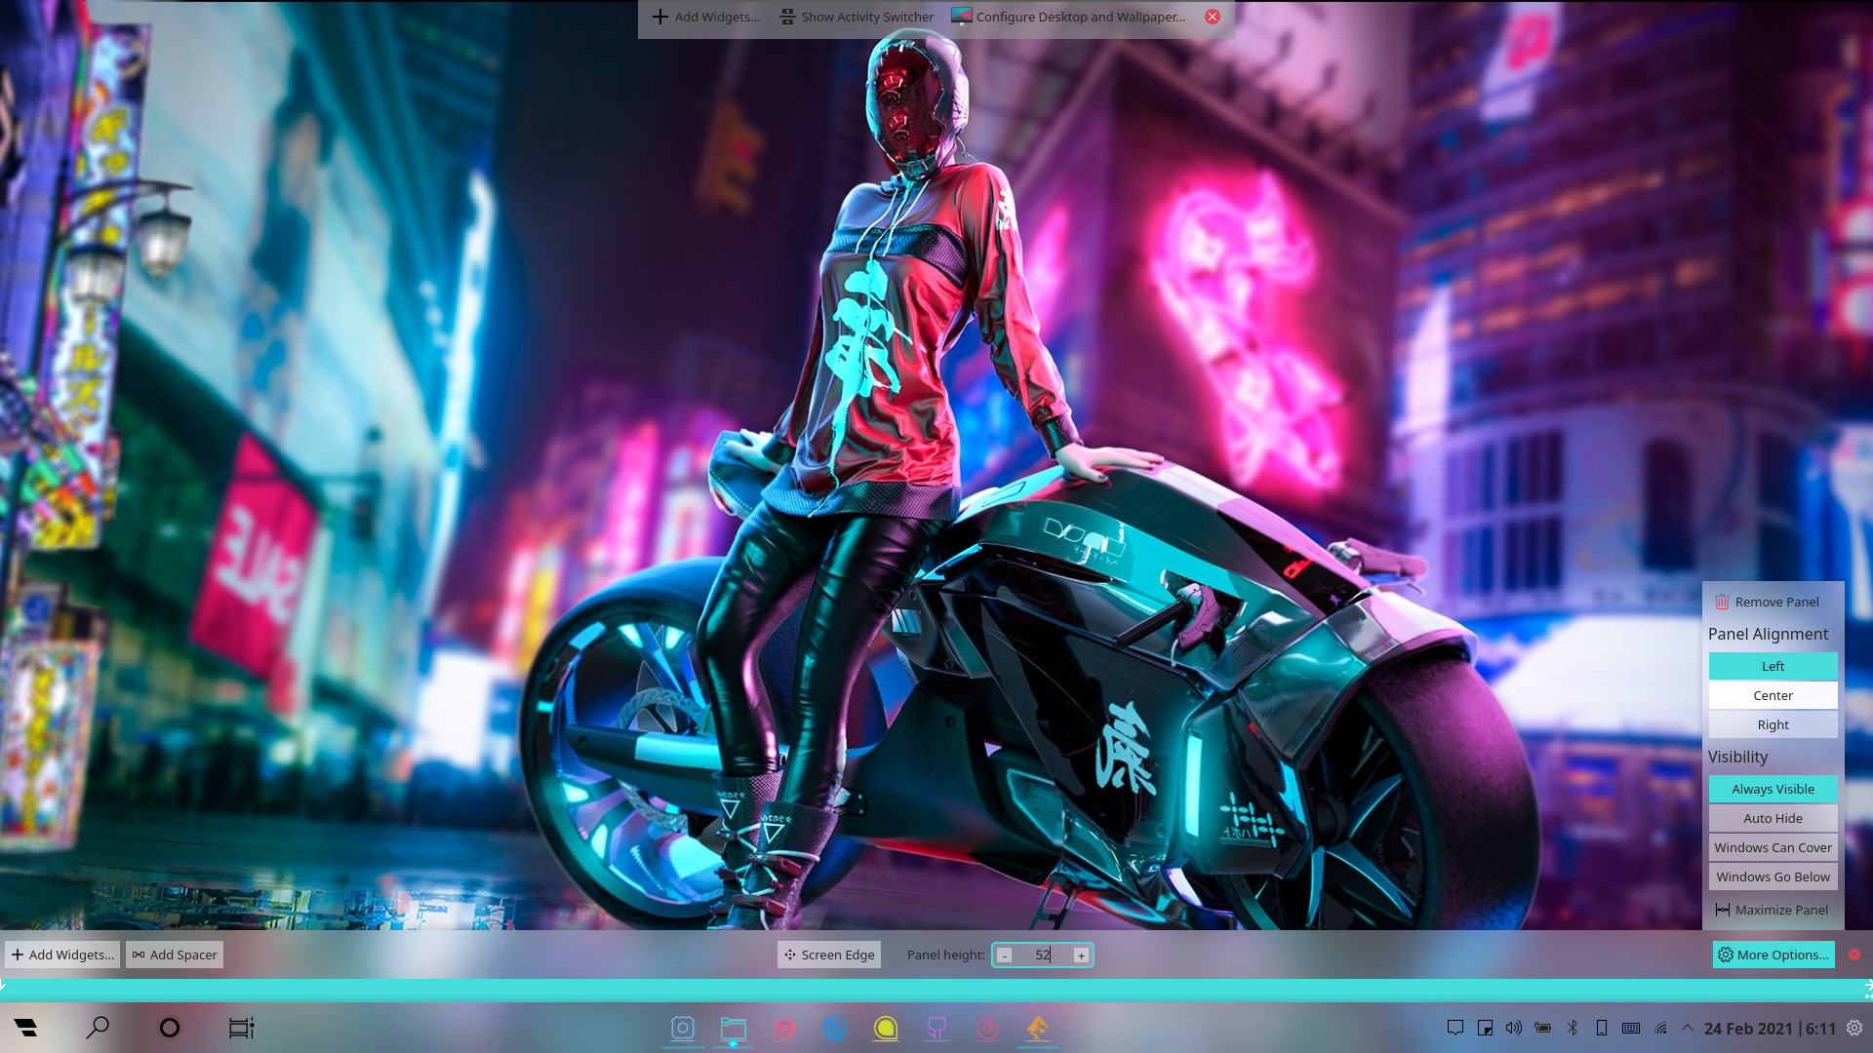Open Configure Desktop and Wallpaper

click(x=1069, y=17)
